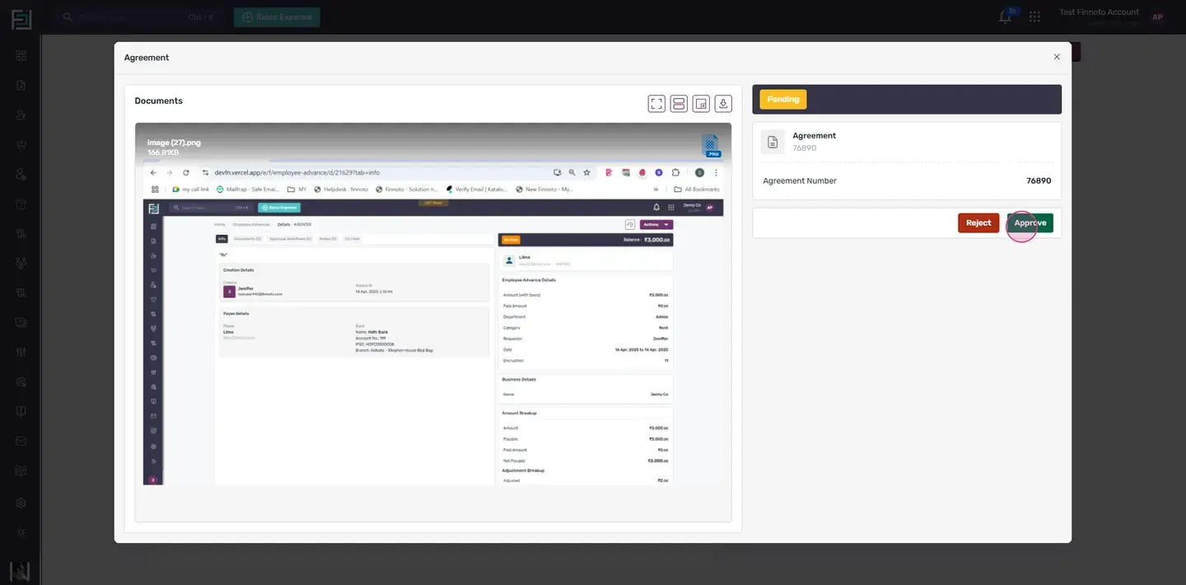1186x585 pixels.
Task: Switch documents to stacked split view
Action: 679,103
